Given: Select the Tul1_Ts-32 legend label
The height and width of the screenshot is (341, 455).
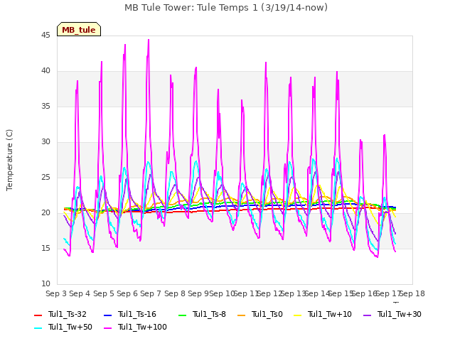Looking at the screenshot, I should [x=68, y=314].
